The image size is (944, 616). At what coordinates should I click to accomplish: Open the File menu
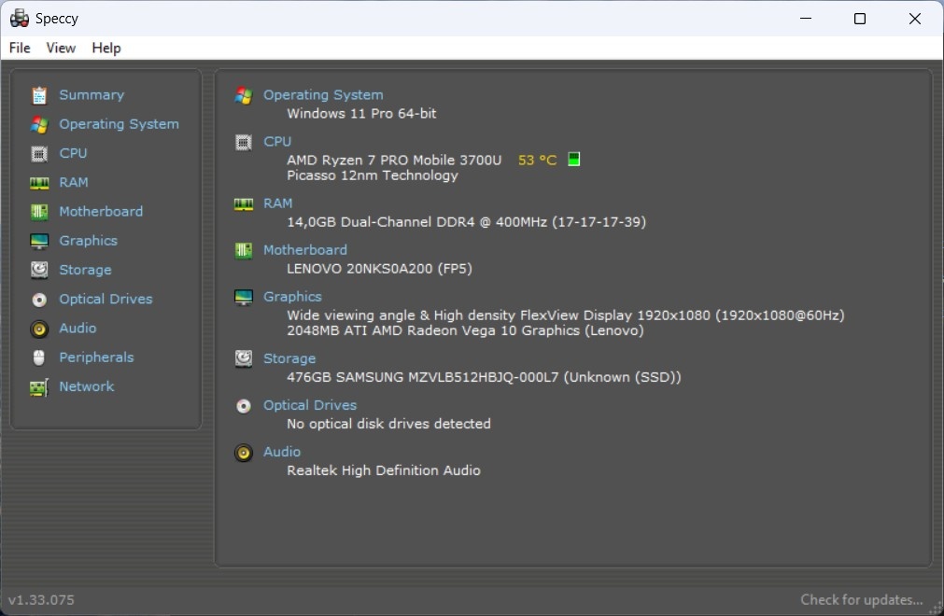click(18, 48)
